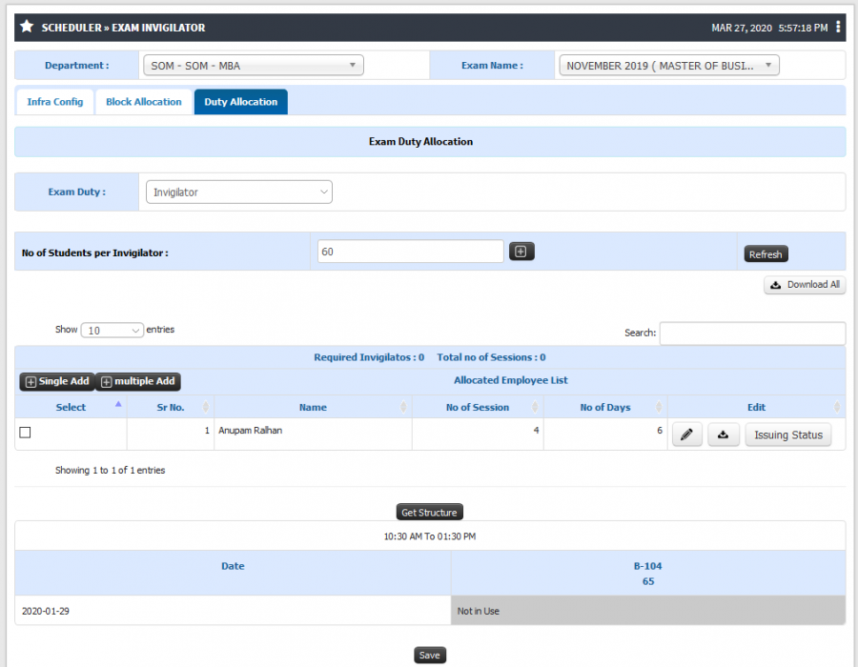Image resolution: width=858 pixels, height=667 pixels.
Task: Expand the Exam Duty dropdown
Action: click(x=239, y=192)
